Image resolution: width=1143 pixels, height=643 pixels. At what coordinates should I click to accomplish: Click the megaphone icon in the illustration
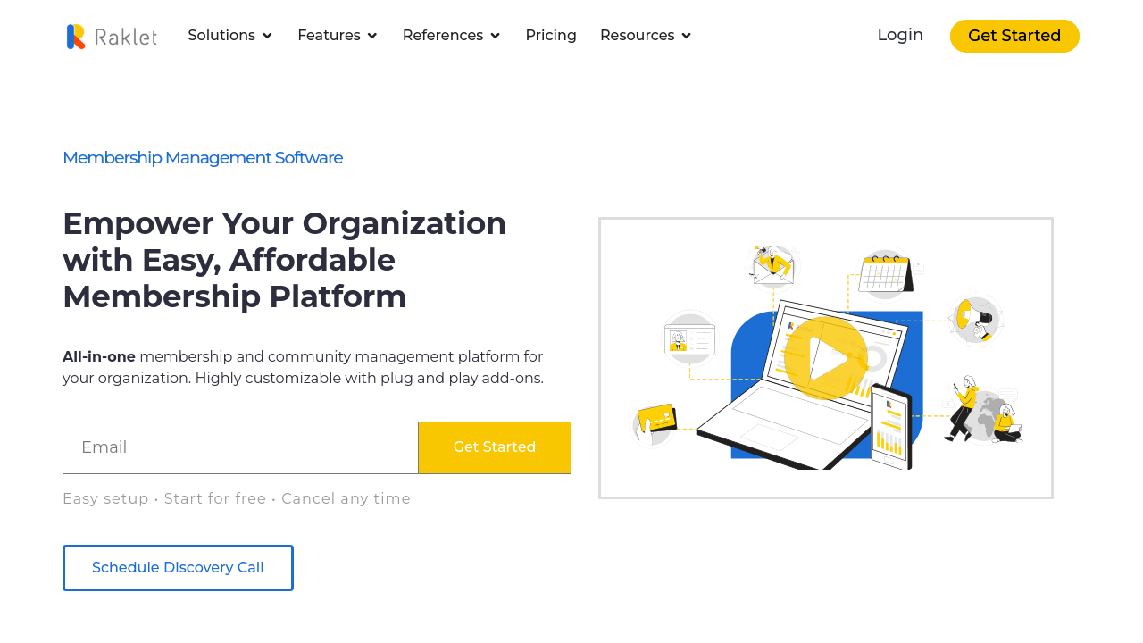pyautogui.click(x=973, y=319)
